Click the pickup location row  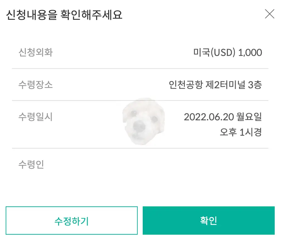140,85
